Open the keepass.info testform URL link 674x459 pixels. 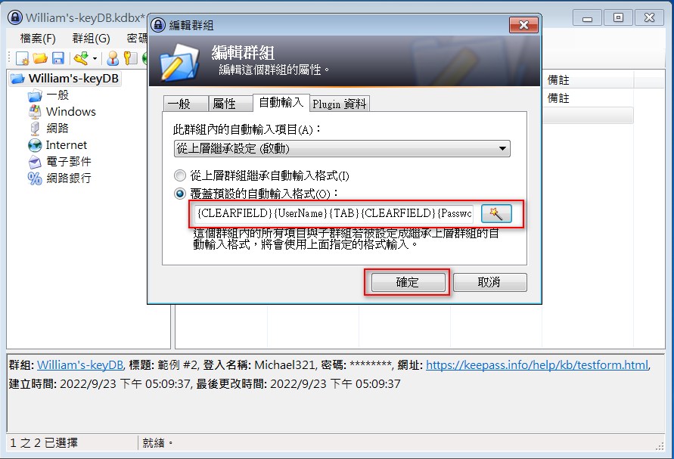(537, 365)
